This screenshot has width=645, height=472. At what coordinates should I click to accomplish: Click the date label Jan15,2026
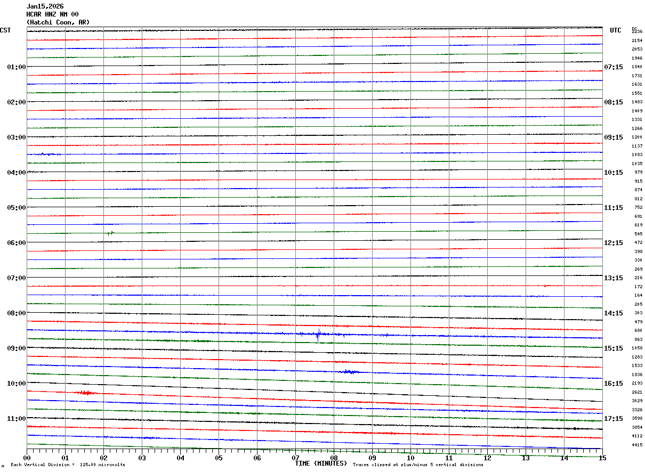45,6
